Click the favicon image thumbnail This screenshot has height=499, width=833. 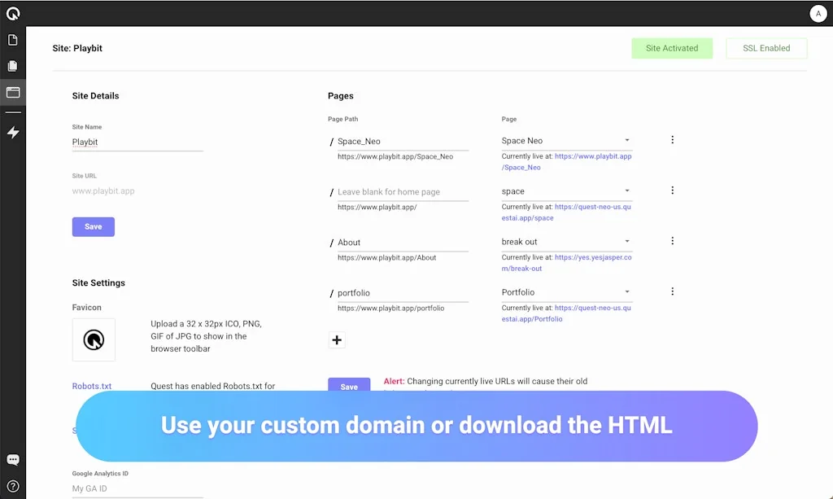click(94, 339)
